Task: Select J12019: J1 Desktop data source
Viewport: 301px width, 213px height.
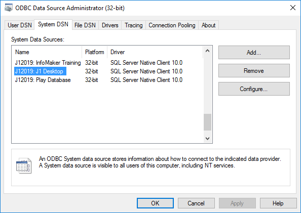Action: coord(40,71)
